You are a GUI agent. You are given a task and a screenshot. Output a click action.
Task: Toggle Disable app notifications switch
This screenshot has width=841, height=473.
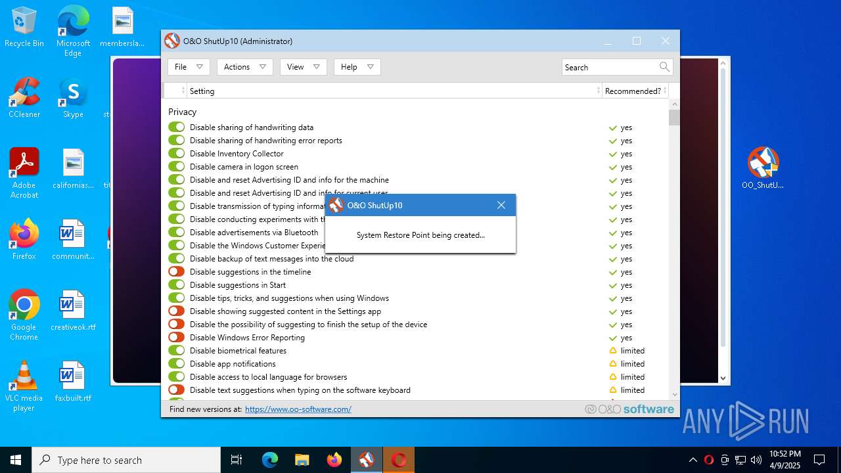point(177,363)
